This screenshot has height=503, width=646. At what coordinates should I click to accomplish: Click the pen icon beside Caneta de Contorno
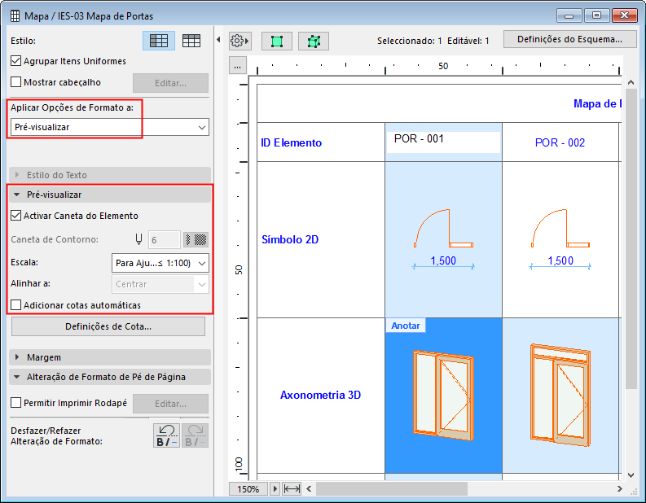point(138,239)
